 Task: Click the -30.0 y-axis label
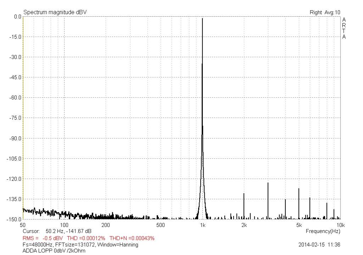15,57
